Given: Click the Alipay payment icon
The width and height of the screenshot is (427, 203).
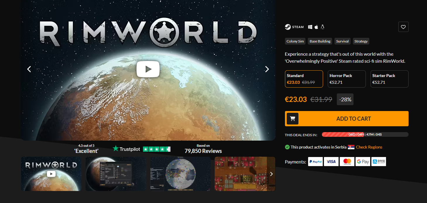Looking at the screenshot, I should coord(379,162).
